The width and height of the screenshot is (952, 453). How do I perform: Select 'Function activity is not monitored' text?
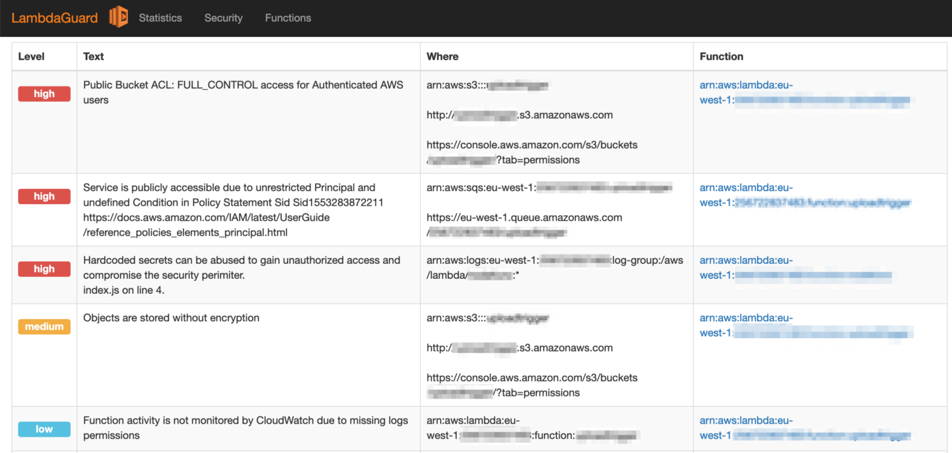245,428
